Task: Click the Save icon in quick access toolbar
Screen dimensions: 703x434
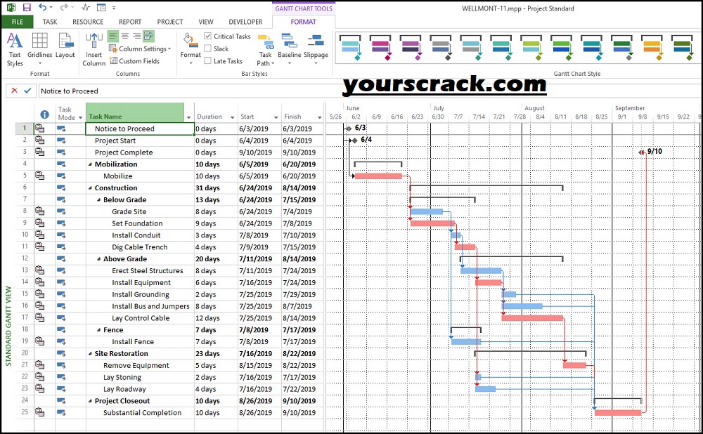Action: [27, 8]
